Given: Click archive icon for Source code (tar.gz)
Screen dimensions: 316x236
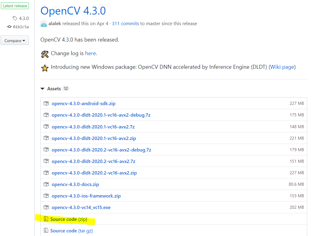Looking at the screenshot, I should (46, 230).
